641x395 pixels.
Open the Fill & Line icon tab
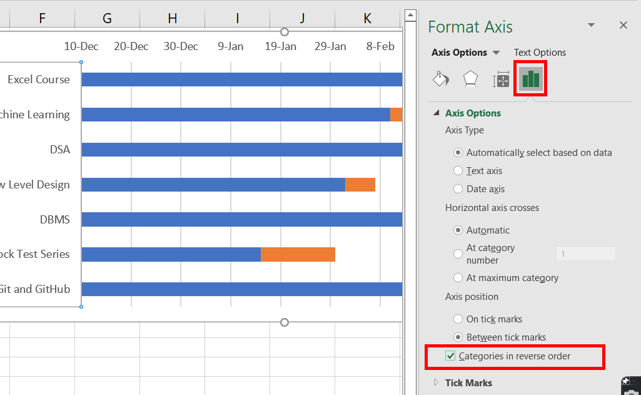tap(441, 80)
